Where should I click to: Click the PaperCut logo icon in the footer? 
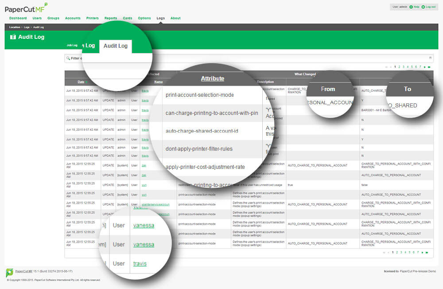9,272
